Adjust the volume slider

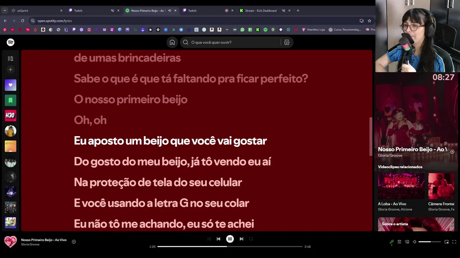429,242
